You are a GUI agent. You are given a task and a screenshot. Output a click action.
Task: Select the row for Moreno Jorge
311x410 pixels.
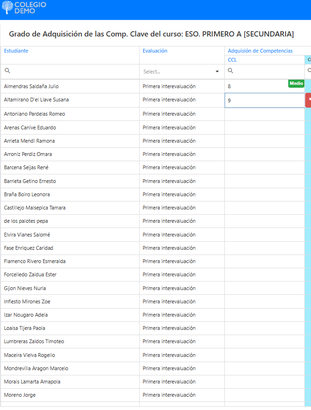tap(20, 395)
